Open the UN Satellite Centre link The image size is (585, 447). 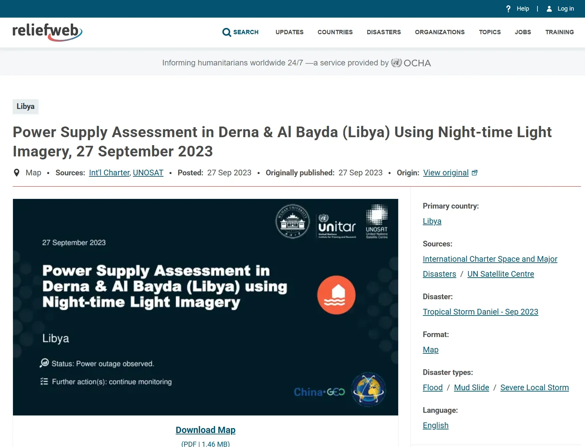click(x=501, y=274)
